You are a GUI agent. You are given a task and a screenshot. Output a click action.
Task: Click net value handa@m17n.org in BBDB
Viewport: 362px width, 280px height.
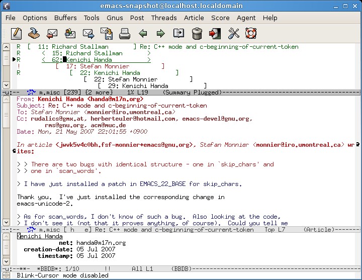coord(101,243)
